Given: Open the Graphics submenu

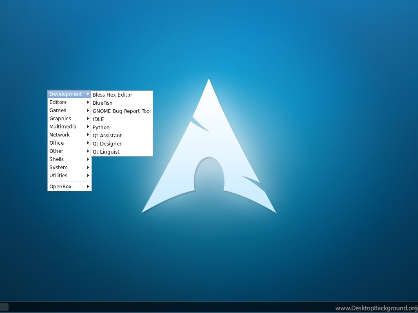Looking at the screenshot, I should [x=69, y=119].
